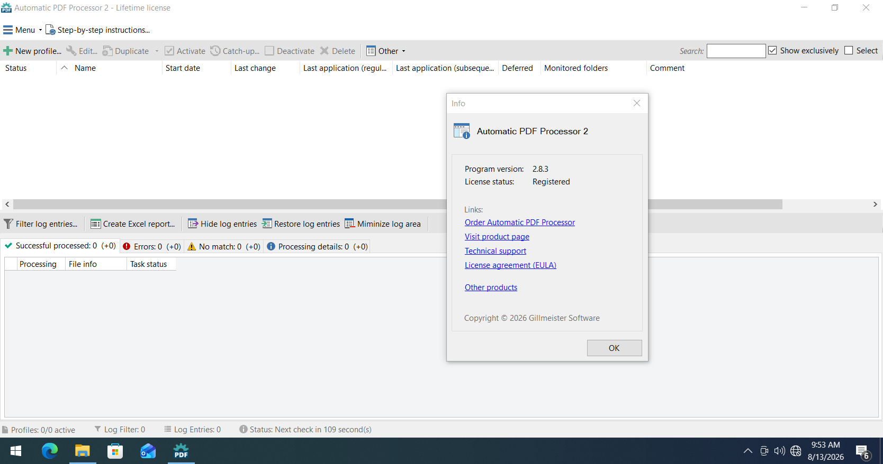
Task: Click the Hide log entries icon
Action: click(193, 224)
